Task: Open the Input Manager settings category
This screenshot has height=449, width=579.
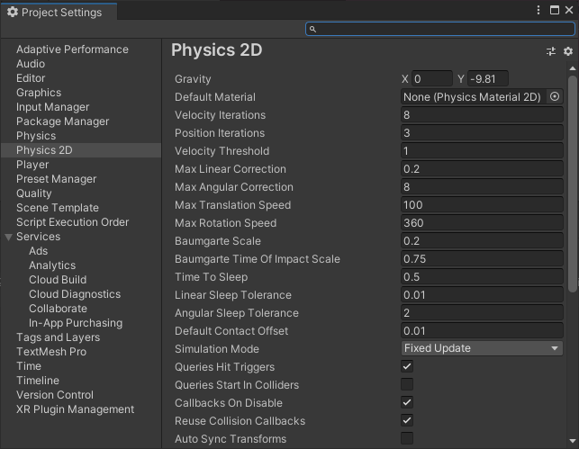Action: 52,107
